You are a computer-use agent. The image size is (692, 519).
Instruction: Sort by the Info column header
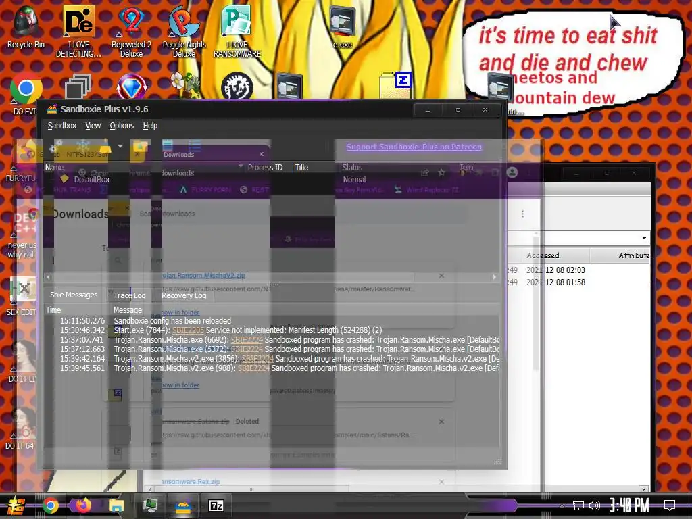pyautogui.click(x=466, y=168)
